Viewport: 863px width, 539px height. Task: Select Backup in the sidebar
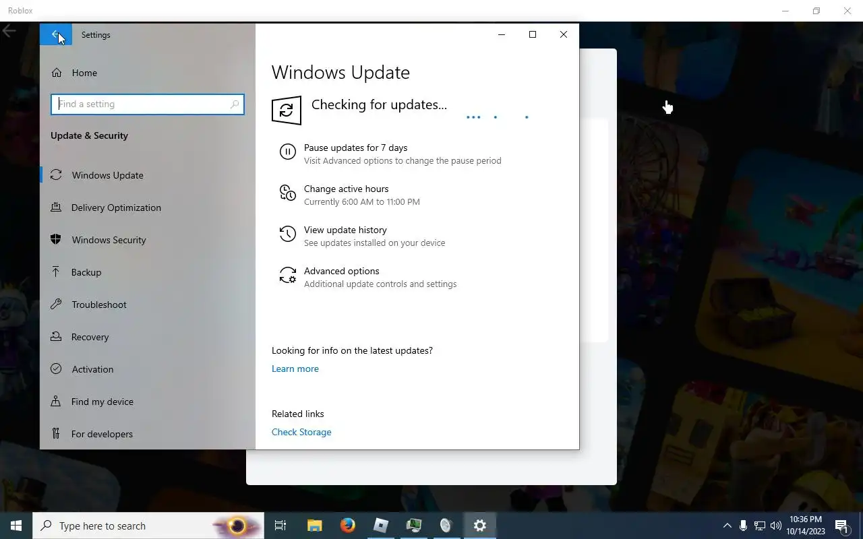click(x=148, y=272)
